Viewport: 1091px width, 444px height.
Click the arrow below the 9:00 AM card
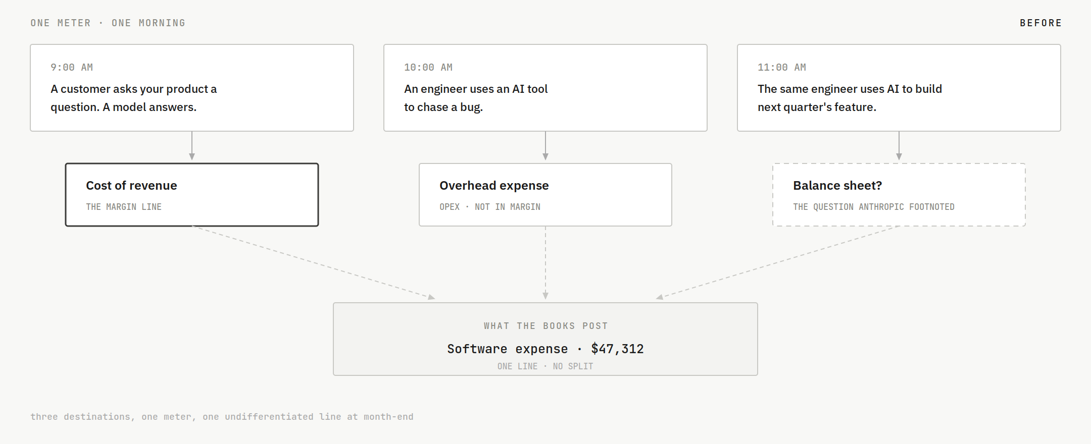[x=192, y=146]
